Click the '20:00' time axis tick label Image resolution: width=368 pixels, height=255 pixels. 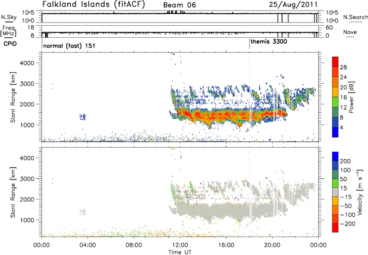click(272, 245)
